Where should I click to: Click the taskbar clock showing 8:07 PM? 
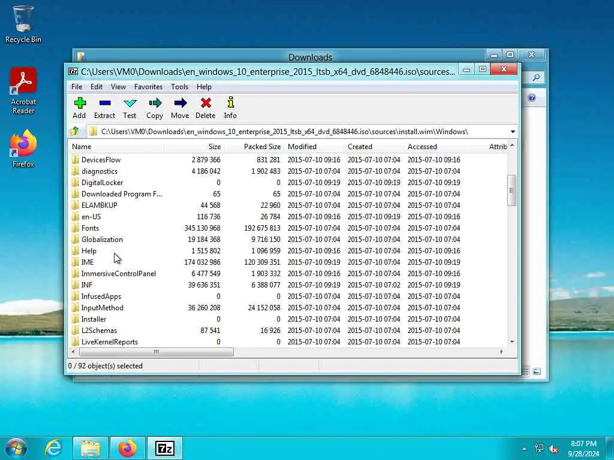pos(583,449)
